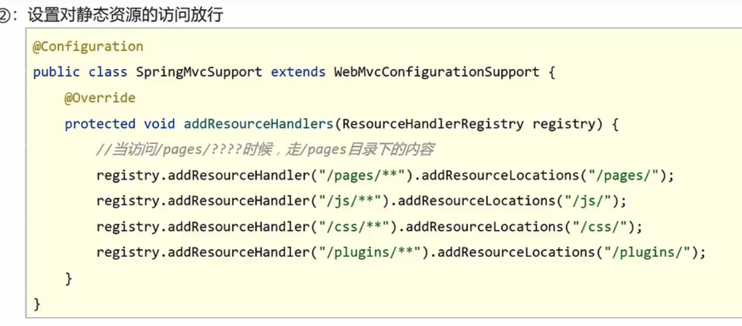Click the "/pages/**" string literal

click(358, 175)
